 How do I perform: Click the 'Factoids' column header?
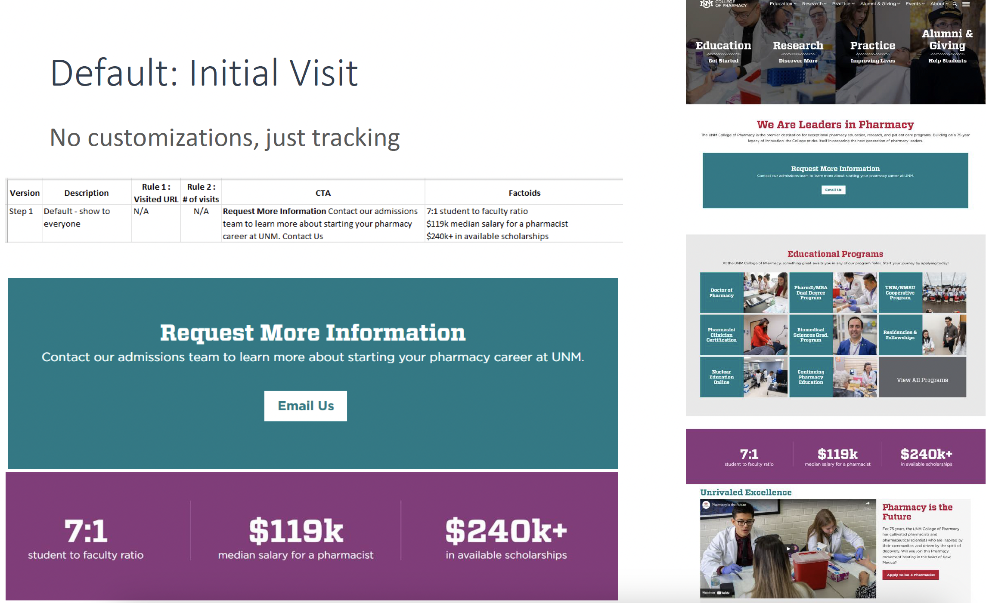click(524, 193)
